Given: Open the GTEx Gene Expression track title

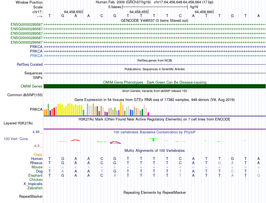Looking at the screenshot, I should coord(155,100).
